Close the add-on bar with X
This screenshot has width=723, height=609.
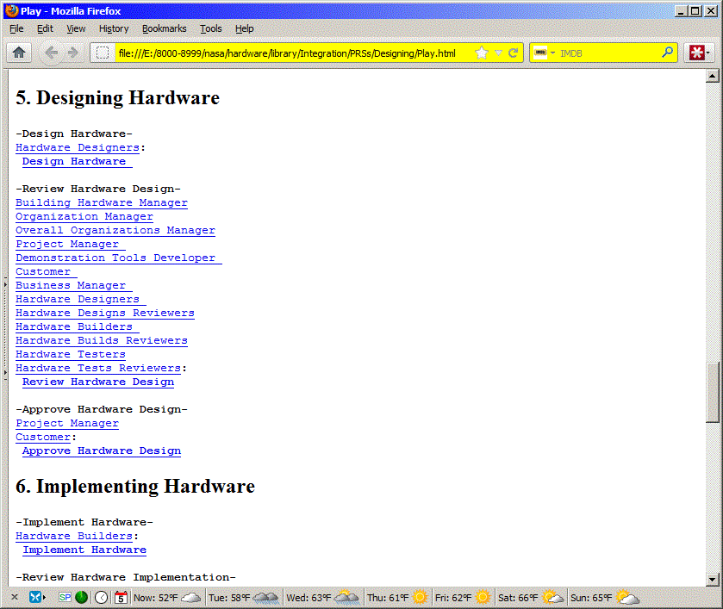click(x=15, y=597)
